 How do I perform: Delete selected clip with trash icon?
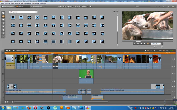(x=154, y=50)
